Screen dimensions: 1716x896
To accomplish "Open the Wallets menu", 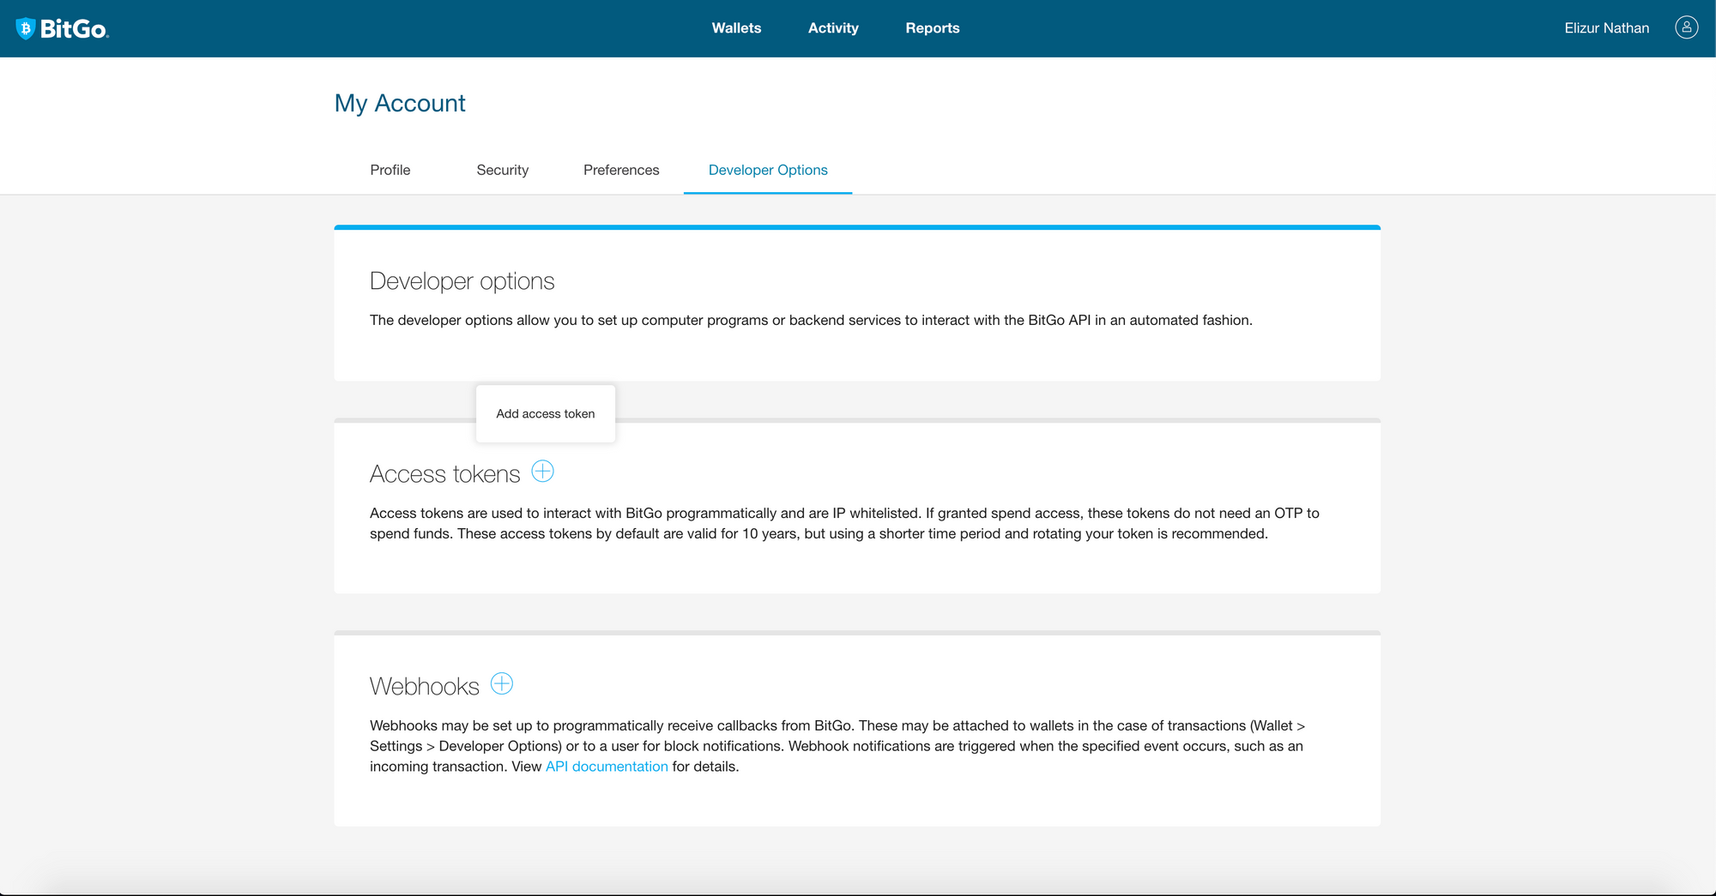I will point(736,28).
